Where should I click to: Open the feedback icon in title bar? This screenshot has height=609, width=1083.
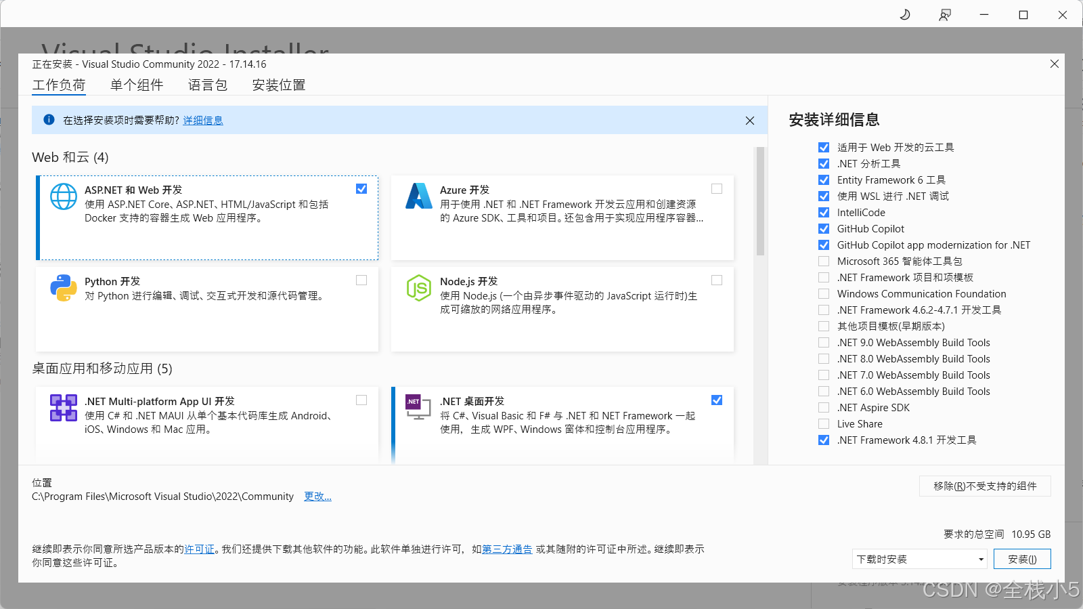click(x=945, y=14)
